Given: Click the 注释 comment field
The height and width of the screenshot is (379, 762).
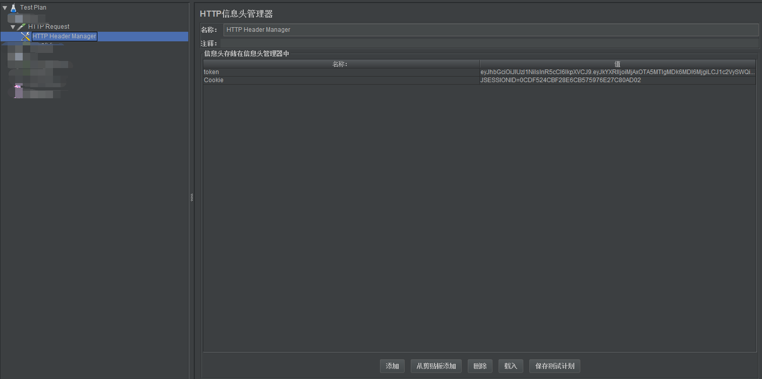Looking at the screenshot, I should click(489, 43).
